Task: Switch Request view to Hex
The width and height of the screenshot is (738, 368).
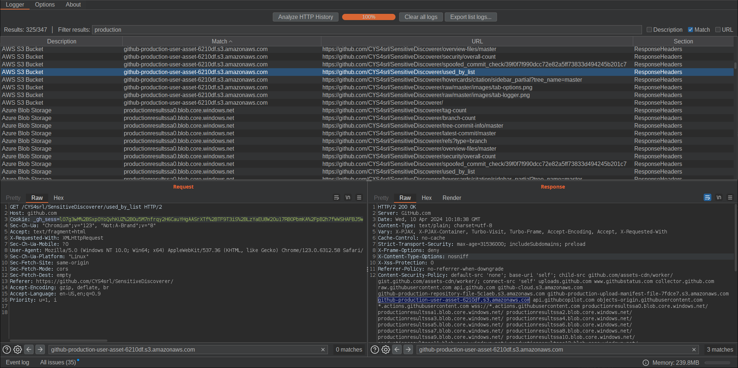Action: pos(58,198)
